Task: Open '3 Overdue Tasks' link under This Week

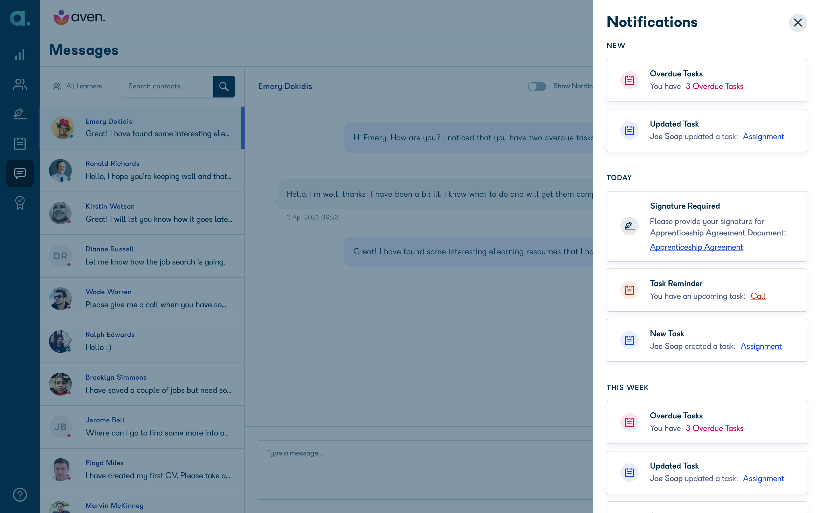Action: (x=714, y=428)
